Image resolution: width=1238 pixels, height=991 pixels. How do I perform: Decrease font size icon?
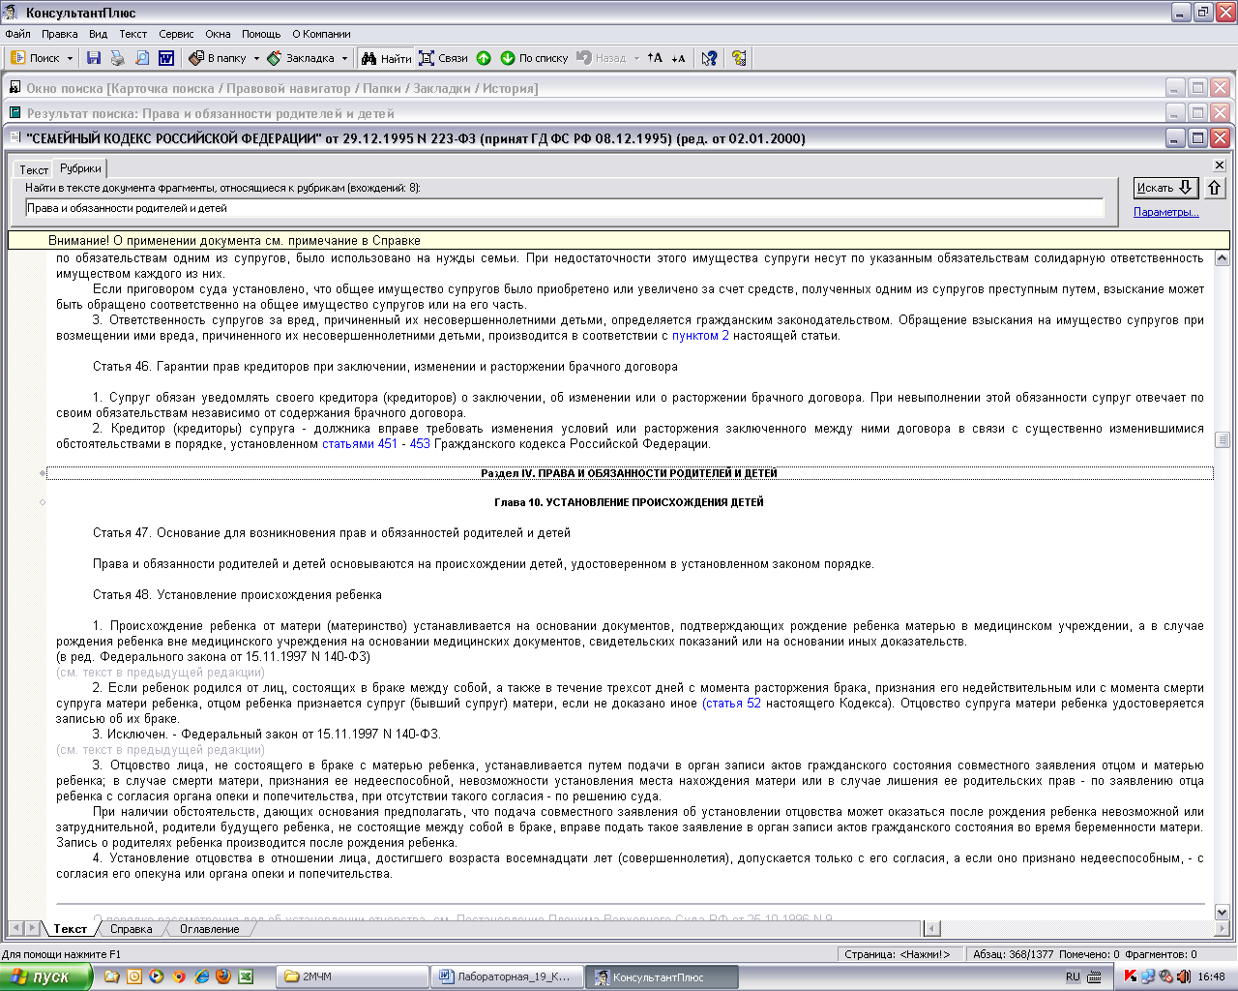click(x=678, y=58)
